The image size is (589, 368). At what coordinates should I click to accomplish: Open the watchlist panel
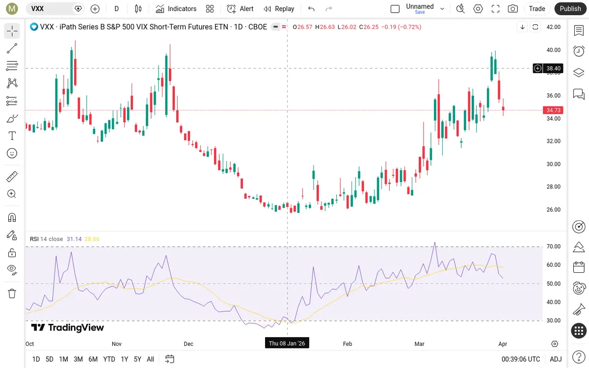pos(579,31)
